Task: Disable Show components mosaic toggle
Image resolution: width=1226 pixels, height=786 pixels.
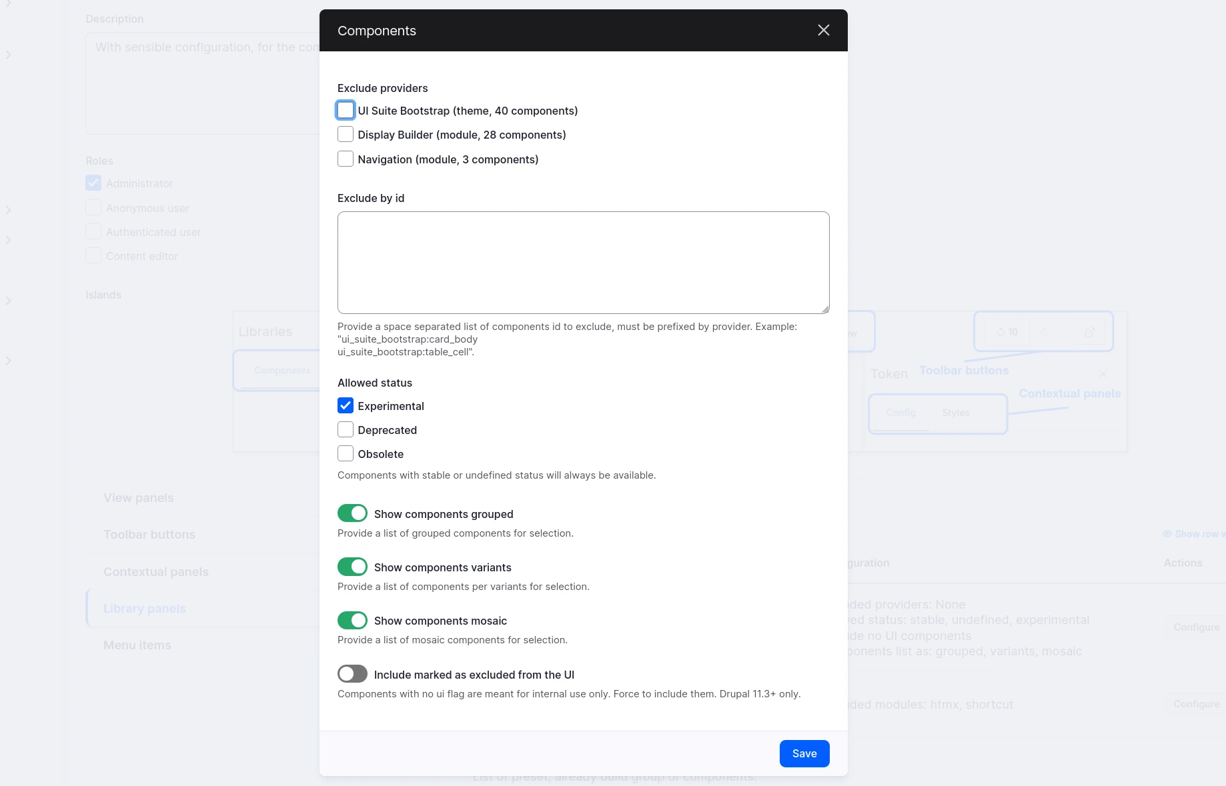Action: (x=352, y=621)
